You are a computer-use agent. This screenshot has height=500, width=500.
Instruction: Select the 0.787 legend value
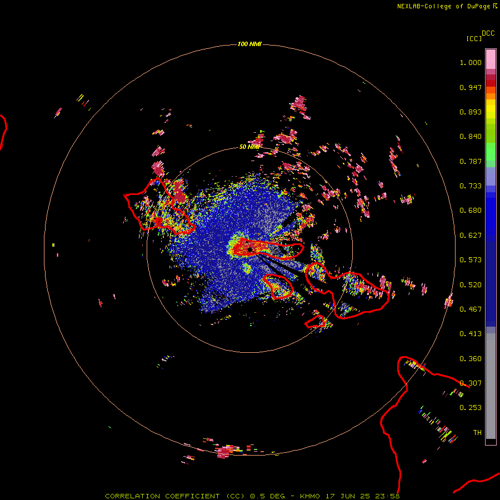pyautogui.click(x=471, y=161)
